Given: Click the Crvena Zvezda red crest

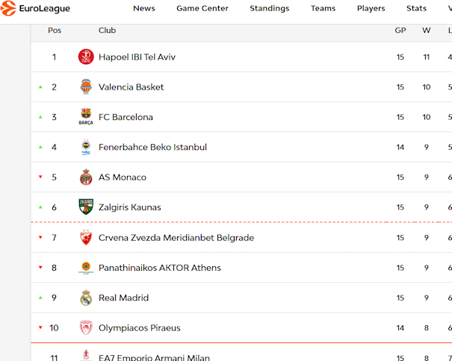Looking at the screenshot, I should click(86, 238).
